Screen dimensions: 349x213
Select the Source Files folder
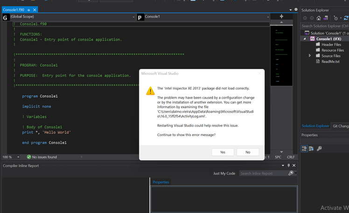pyautogui.click(x=331, y=56)
